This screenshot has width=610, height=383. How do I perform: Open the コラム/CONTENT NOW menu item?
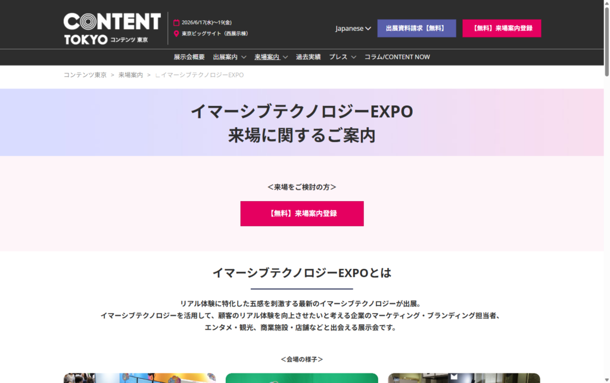click(x=397, y=57)
